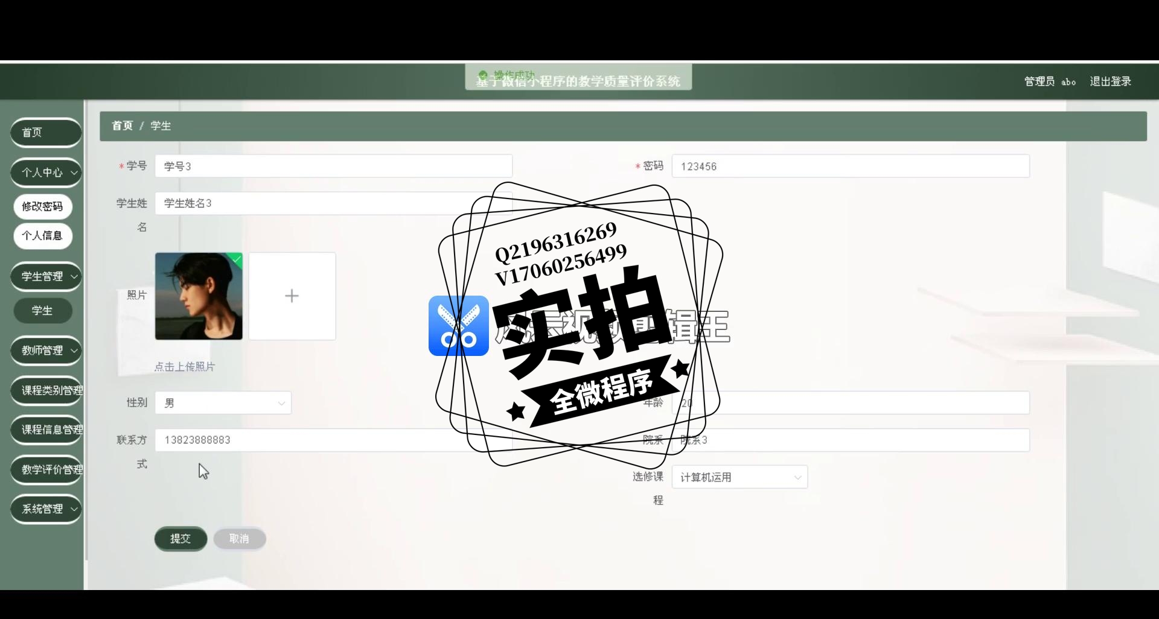The image size is (1159, 619).
Task: Focus the 院系 input field
Action: (850, 440)
